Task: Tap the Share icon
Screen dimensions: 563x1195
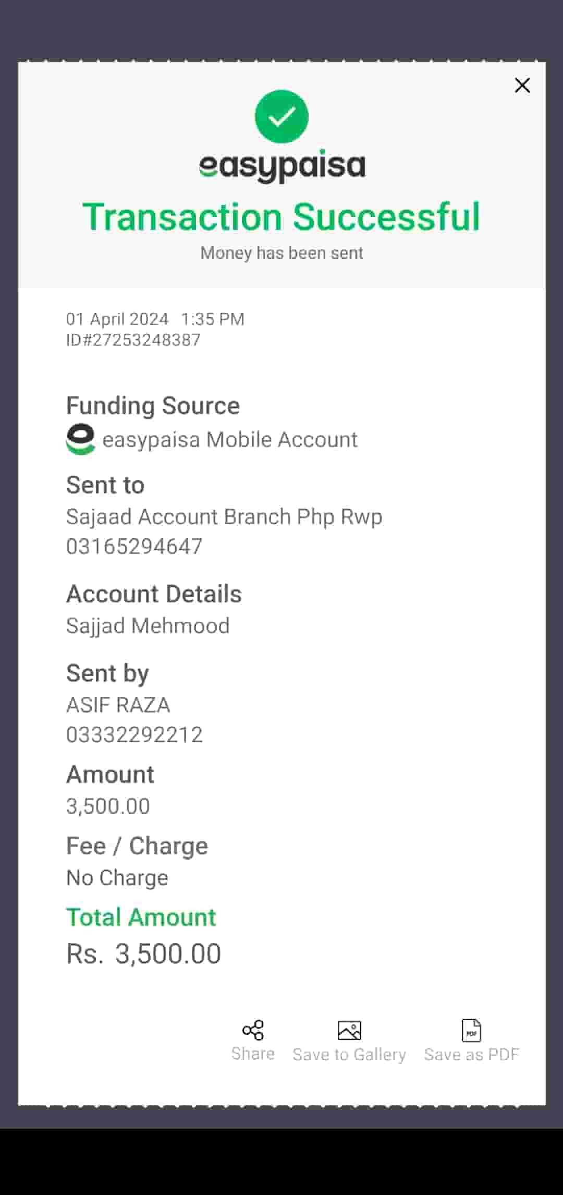Action: pyautogui.click(x=253, y=1030)
